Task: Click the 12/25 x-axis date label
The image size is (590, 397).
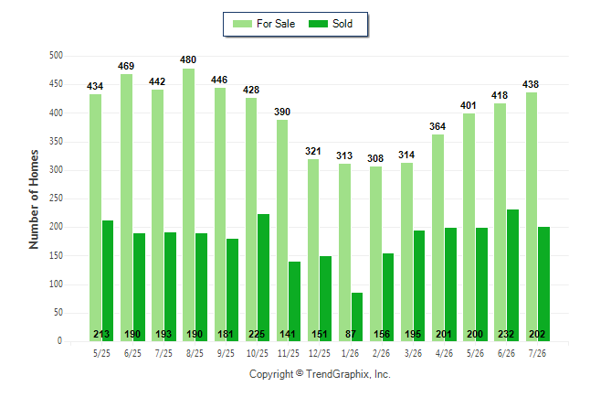Action: pyautogui.click(x=319, y=353)
